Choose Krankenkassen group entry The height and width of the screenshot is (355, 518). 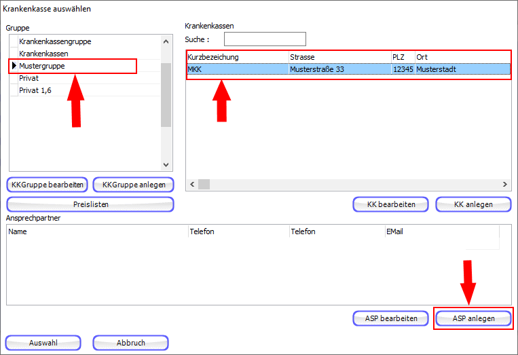click(x=43, y=53)
